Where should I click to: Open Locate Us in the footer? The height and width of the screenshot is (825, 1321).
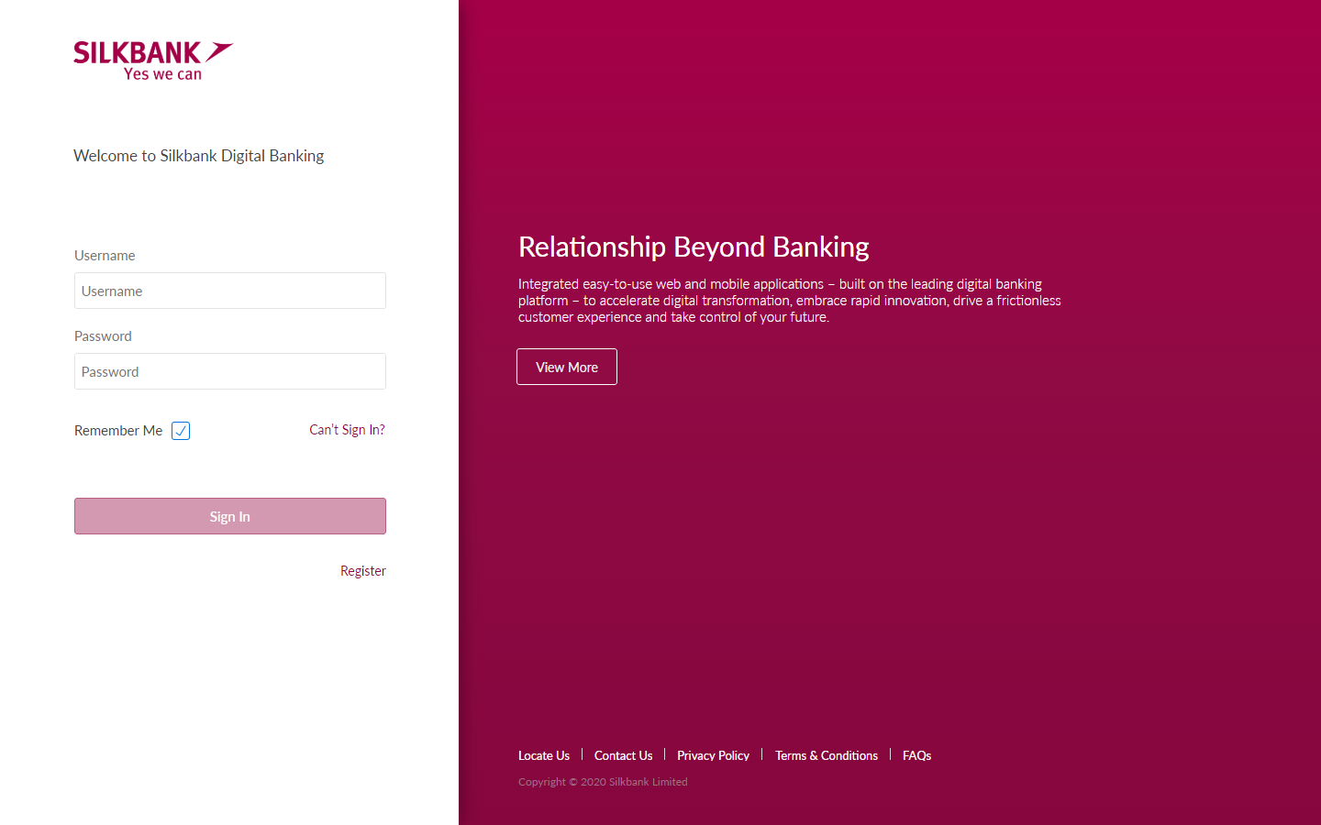tap(543, 755)
